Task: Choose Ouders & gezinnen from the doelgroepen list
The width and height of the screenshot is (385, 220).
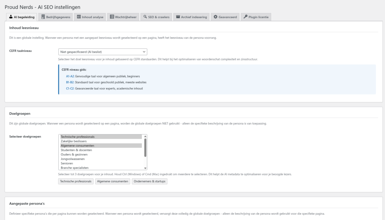Action: [x=74, y=155]
